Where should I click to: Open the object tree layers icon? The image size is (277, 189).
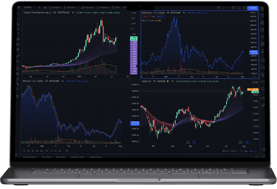click(264, 149)
